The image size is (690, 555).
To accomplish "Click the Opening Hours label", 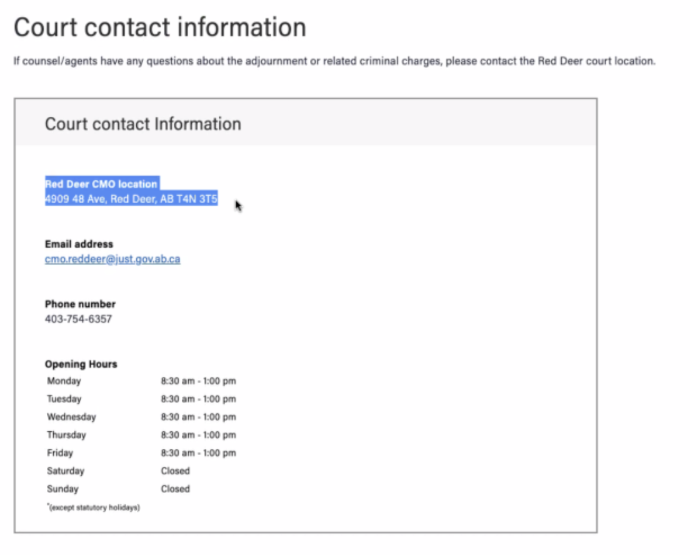I will pyautogui.click(x=81, y=364).
